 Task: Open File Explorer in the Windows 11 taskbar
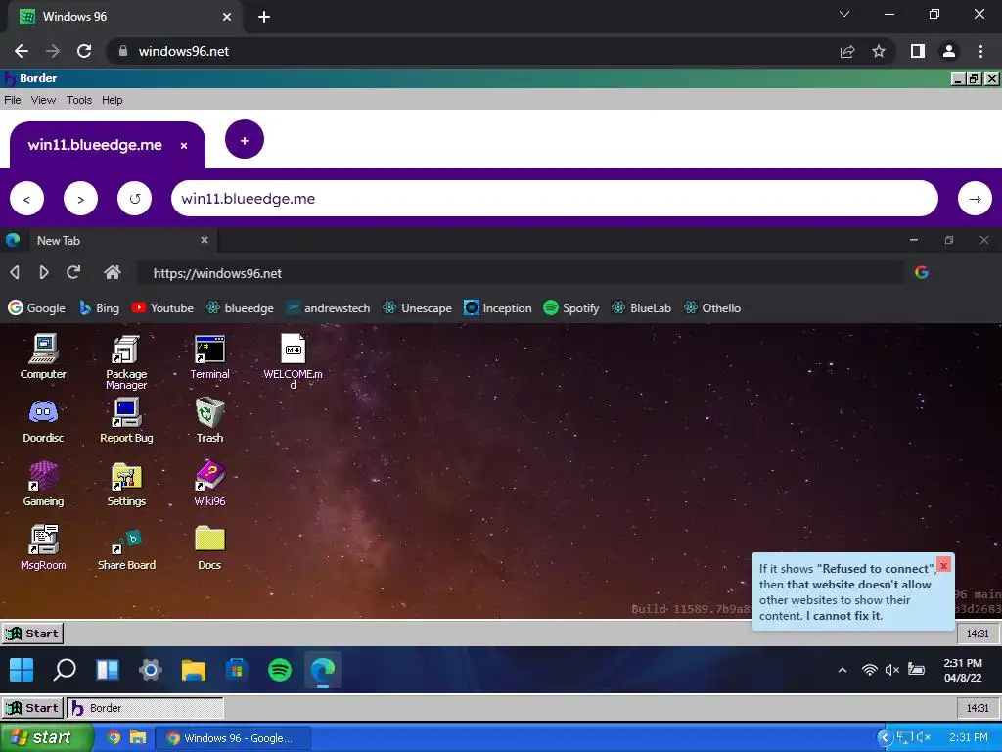tap(194, 670)
